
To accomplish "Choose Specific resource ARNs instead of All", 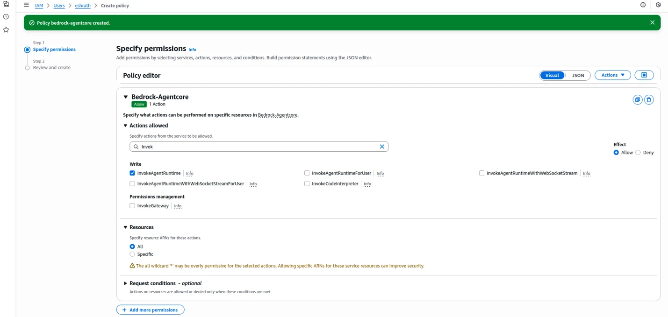I will pos(131,254).
